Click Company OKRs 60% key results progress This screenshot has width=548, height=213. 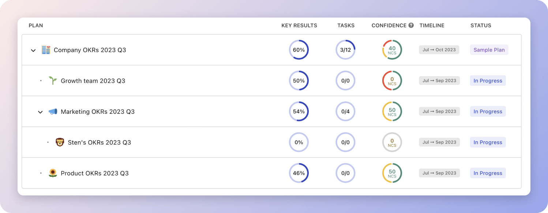click(299, 50)
